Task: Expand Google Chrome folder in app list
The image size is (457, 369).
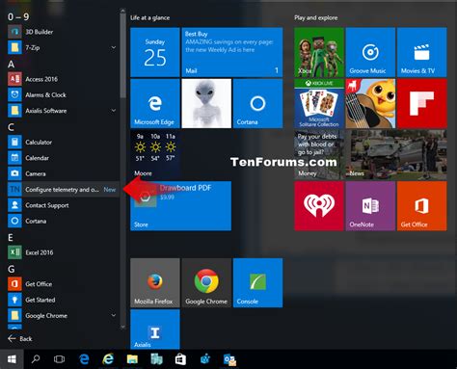Action: [x=114, y=315]
